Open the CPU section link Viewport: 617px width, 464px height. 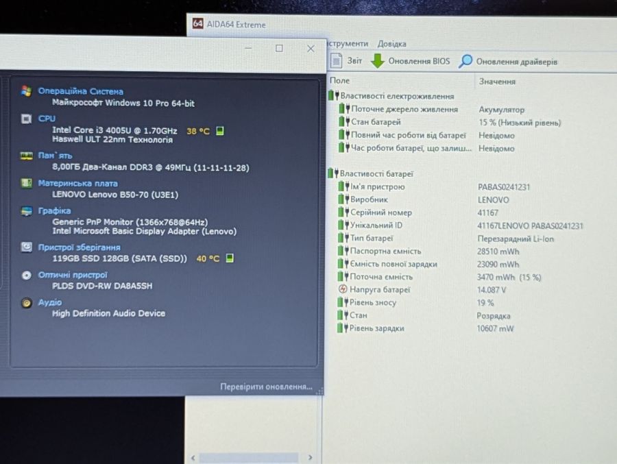coord(47,119)
